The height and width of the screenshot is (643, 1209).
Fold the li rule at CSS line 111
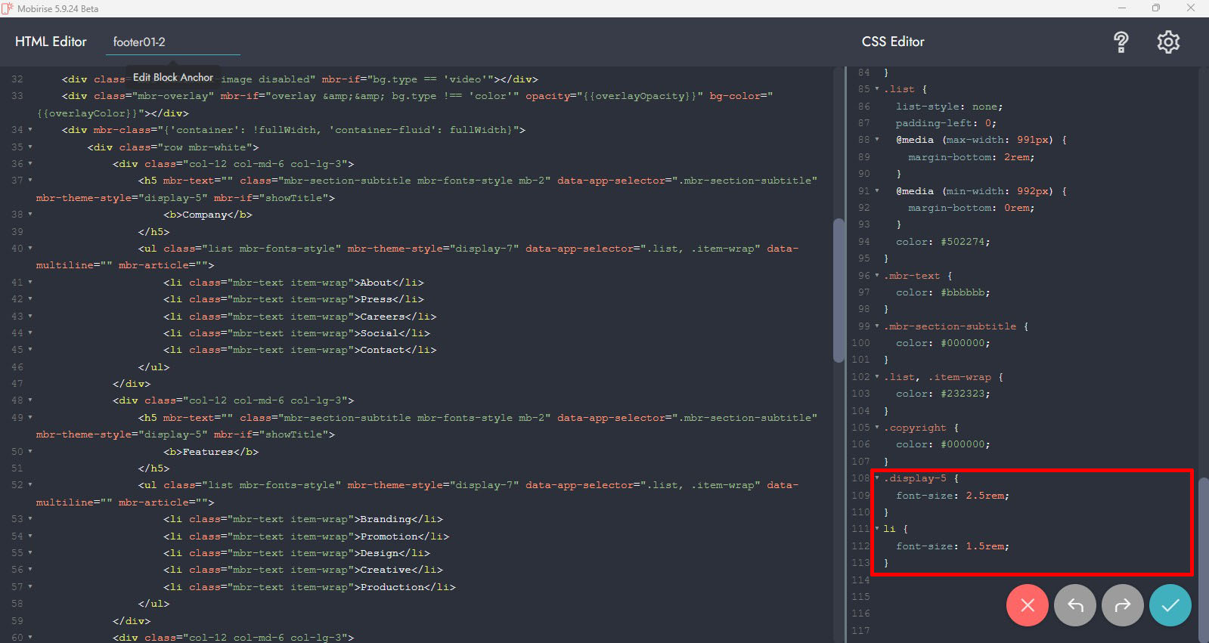[x=877, y=529]
